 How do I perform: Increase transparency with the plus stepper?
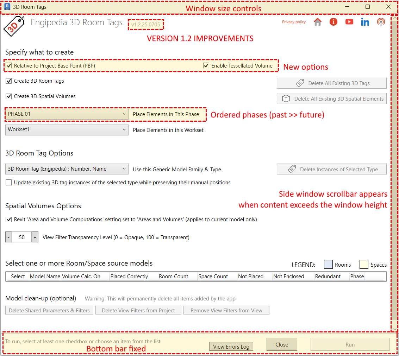(x=35, y=237)
